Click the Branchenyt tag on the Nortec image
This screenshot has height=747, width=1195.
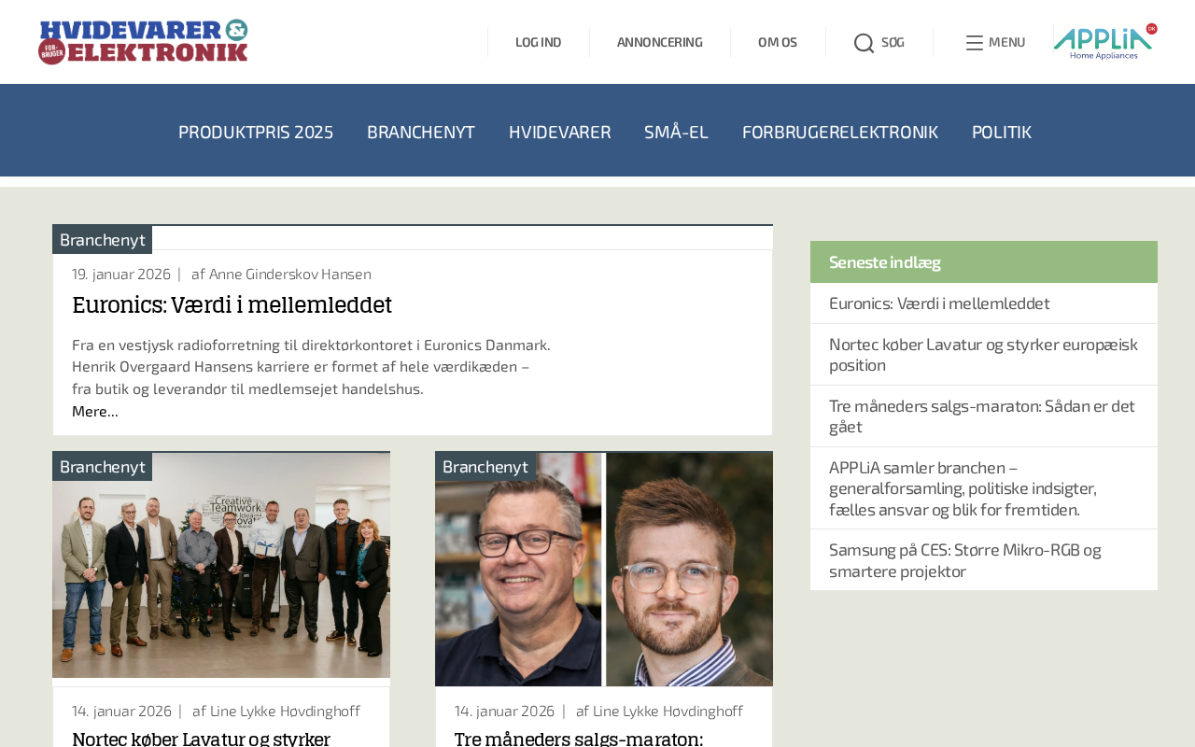click(x=103, y=466)
